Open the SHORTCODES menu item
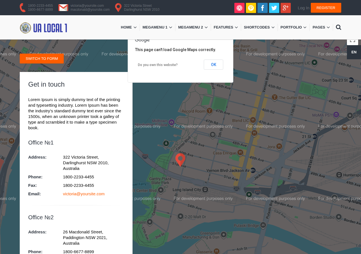The width and height of the screenshot is (361, 254). [257, 27]
